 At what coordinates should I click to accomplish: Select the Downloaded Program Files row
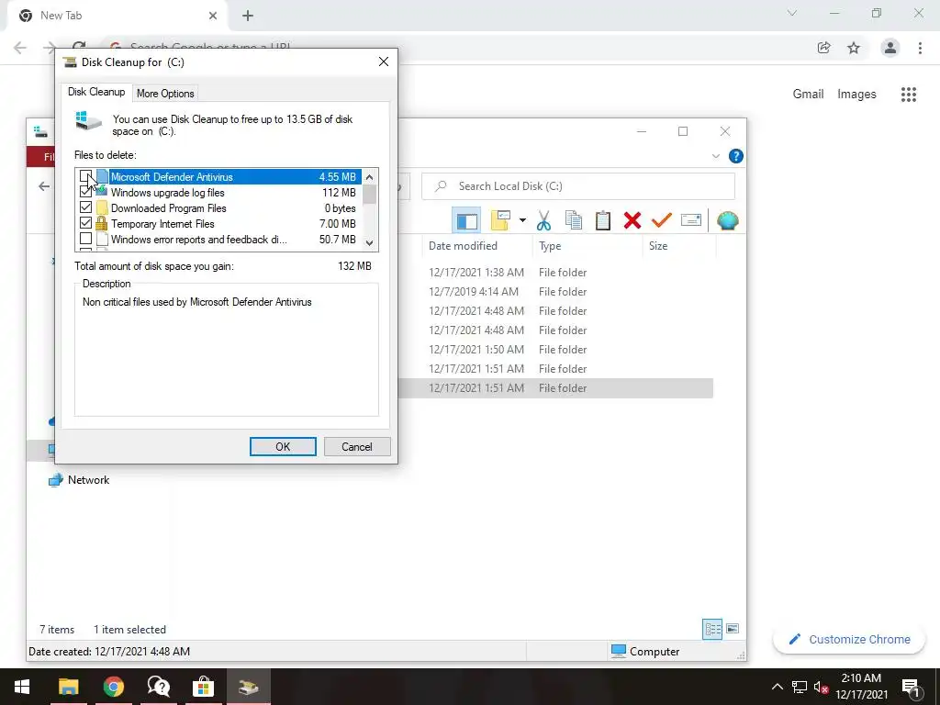click(x=219, y=208)
